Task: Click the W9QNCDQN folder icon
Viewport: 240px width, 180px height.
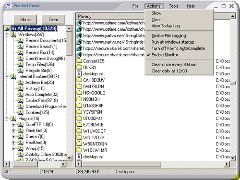Action: click(x=79, y=144)
